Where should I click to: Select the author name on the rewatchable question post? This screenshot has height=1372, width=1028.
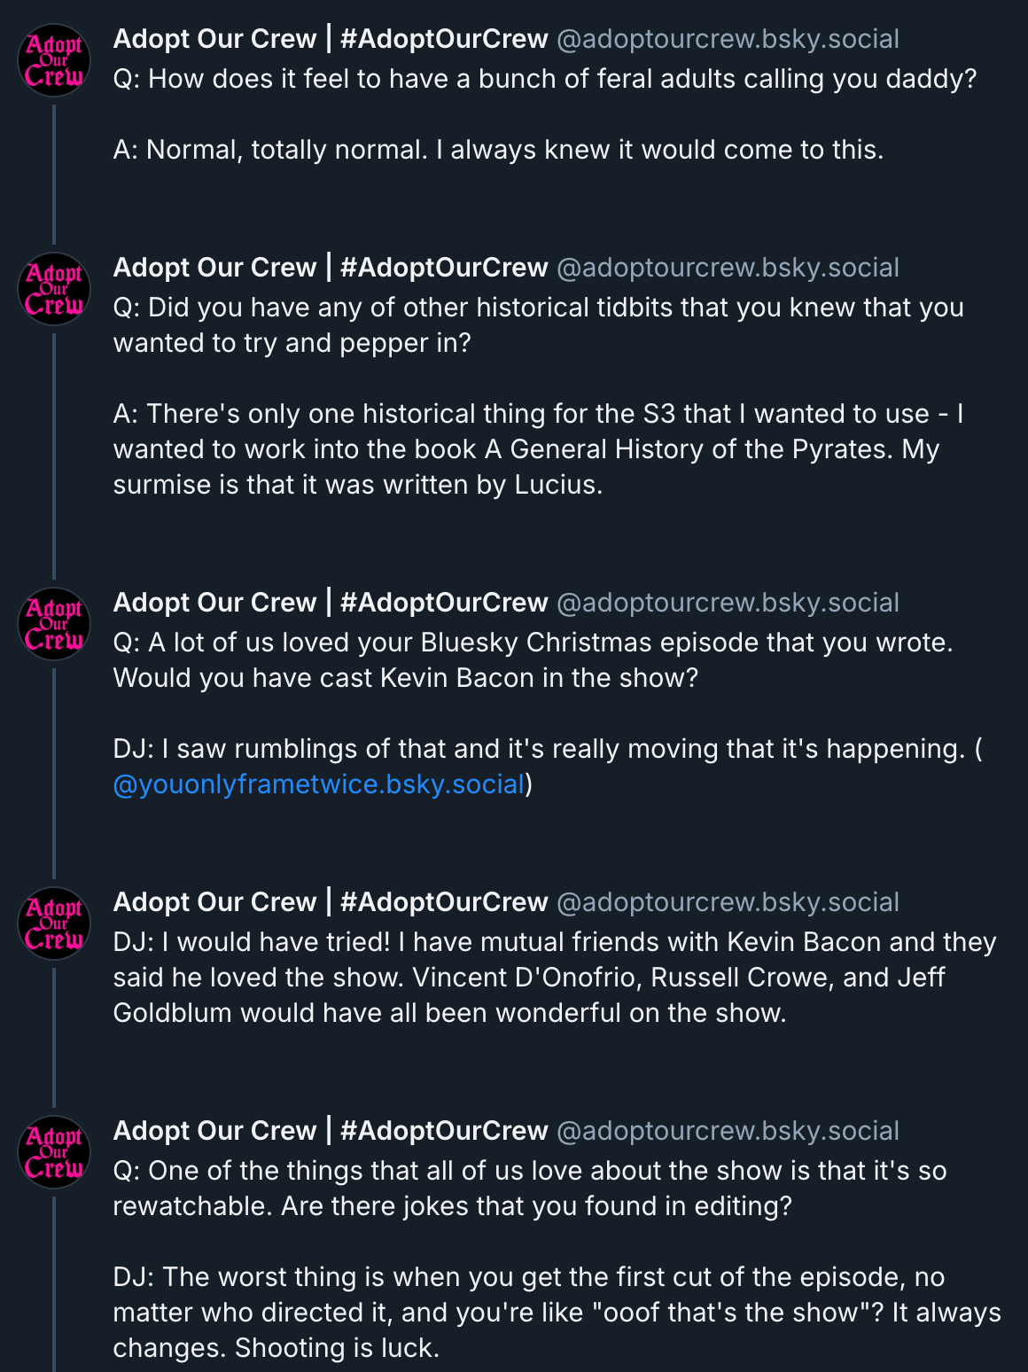(x=331, y=1131)
